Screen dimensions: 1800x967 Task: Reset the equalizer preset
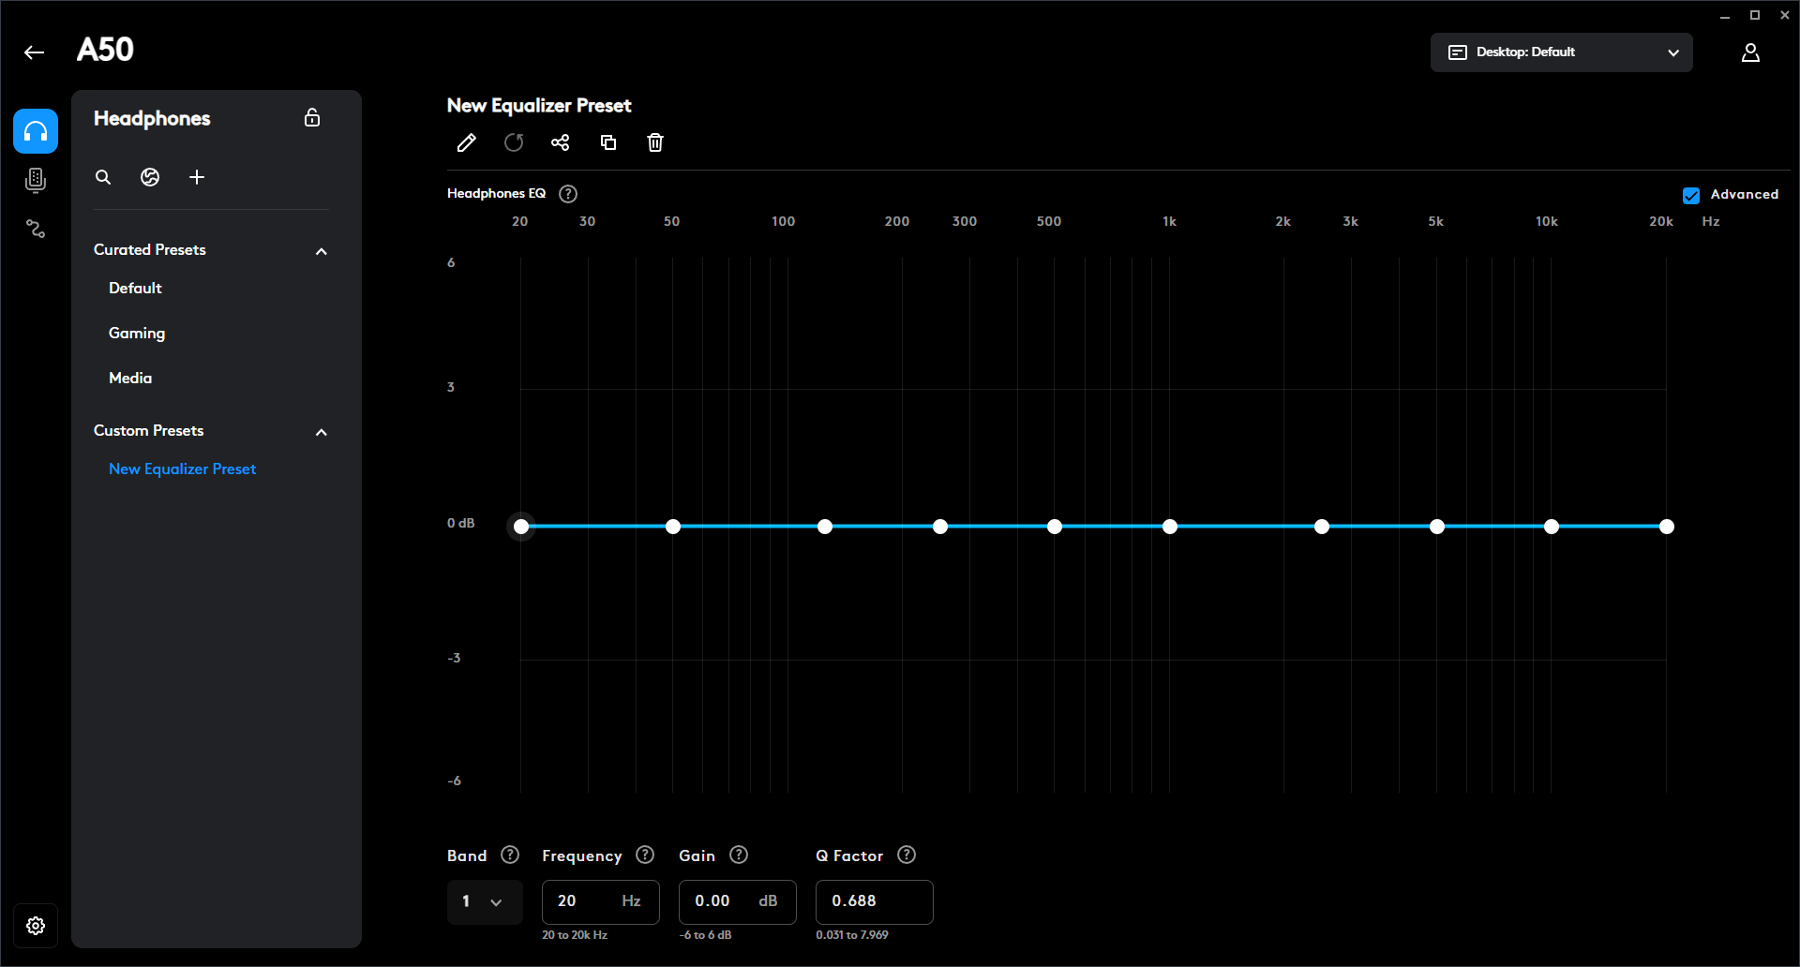point(514,142)
